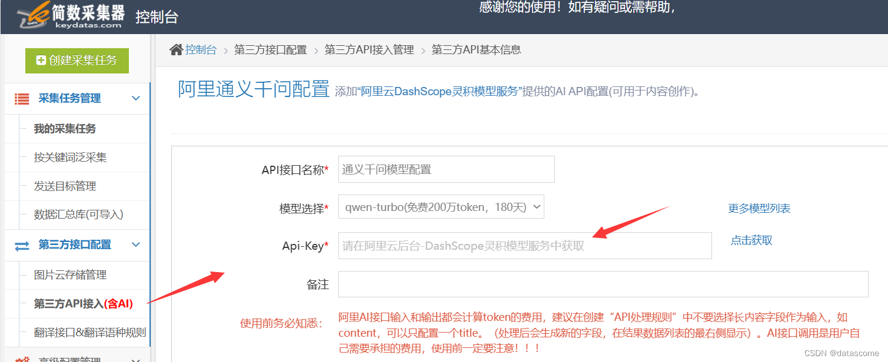888x362 pixels.
Task: Click the 第三方API接入管理 breadcrumb
Action: point(370,50)
